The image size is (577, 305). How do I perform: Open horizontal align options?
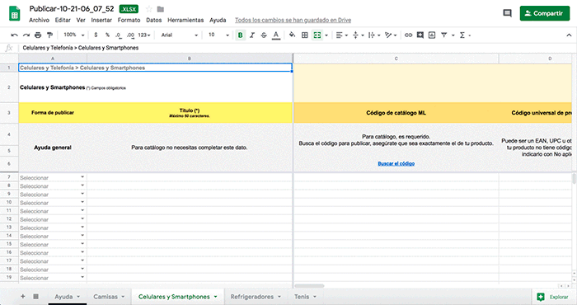(341, 35)
